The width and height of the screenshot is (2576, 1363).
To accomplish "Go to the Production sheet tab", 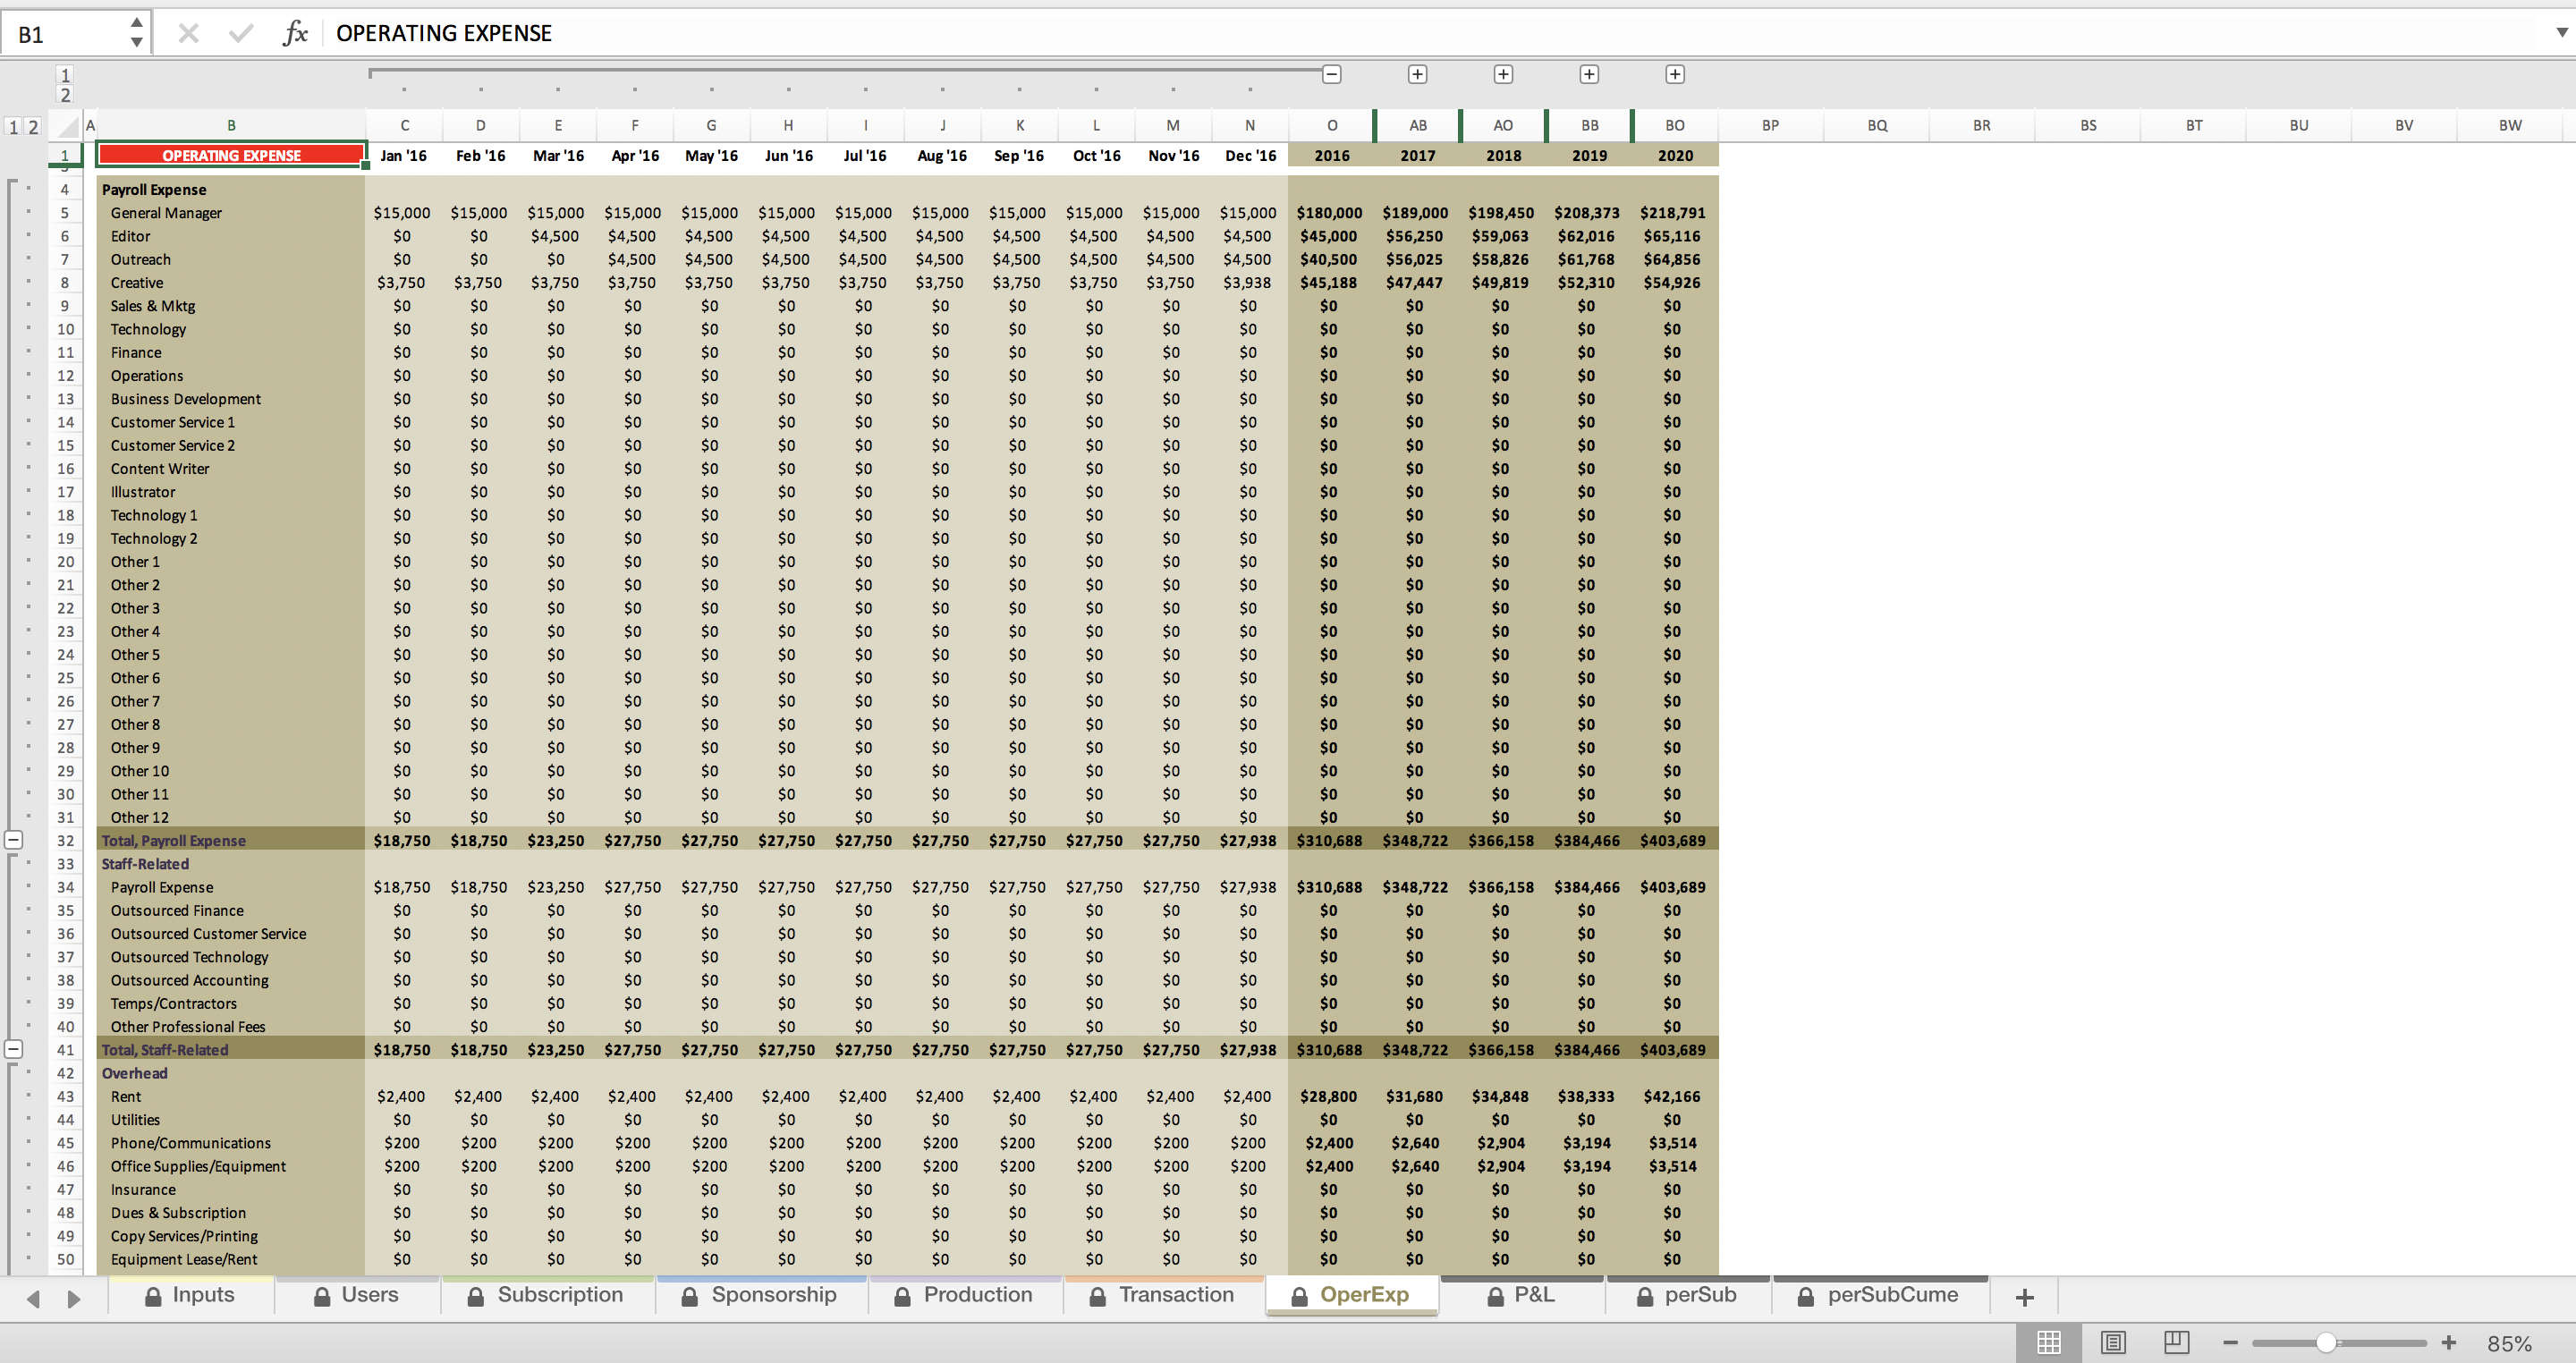I will [964, 1295].
